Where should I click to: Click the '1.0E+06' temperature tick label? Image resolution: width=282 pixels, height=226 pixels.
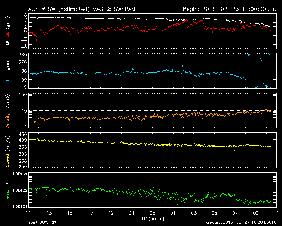[x=20, y=174]
